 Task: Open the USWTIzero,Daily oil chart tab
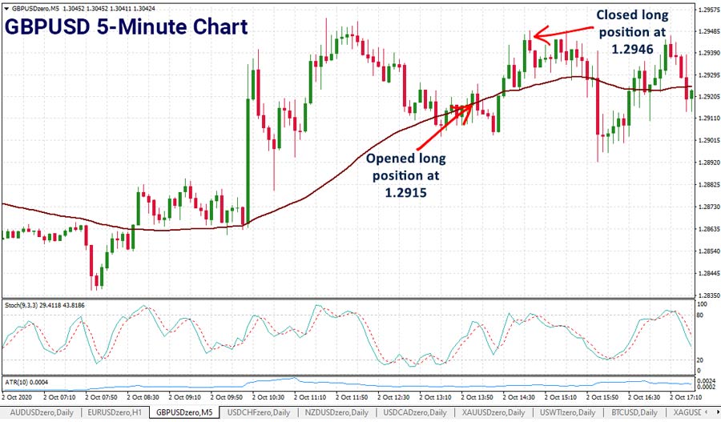point(570,412)
